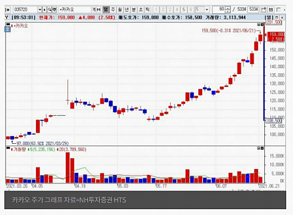The image size is (293, 215).
Task: Click the export chart icon next to 5334
Action: point(264,10)
